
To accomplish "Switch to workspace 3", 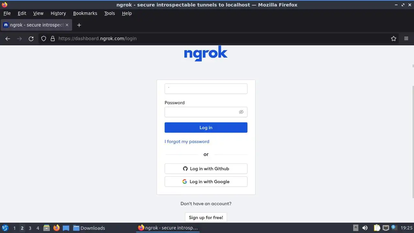I will click(30, 228).
